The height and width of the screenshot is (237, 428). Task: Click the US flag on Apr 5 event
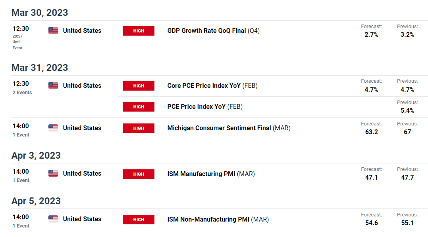coord(53,219)
